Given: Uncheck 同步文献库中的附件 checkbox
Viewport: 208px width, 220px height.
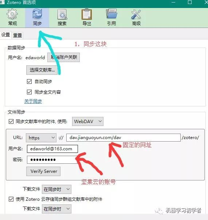Looking at the screenshot, I should tap(11, 121).
